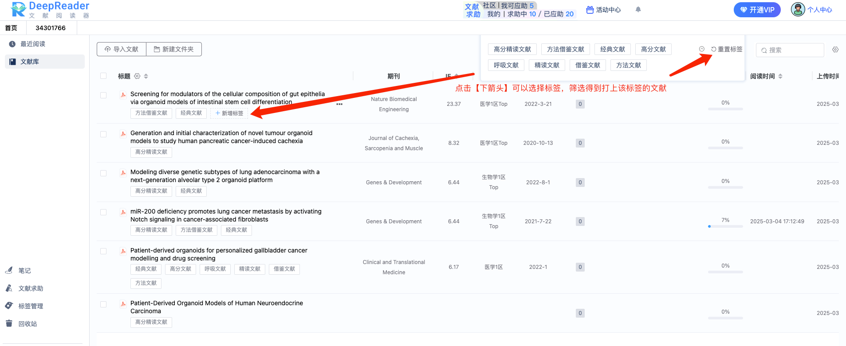This screenshot has width=846, height=346.
Task: Select 文献库 in the sidebar
Action: pyautogui.click(x=44, y=62)
